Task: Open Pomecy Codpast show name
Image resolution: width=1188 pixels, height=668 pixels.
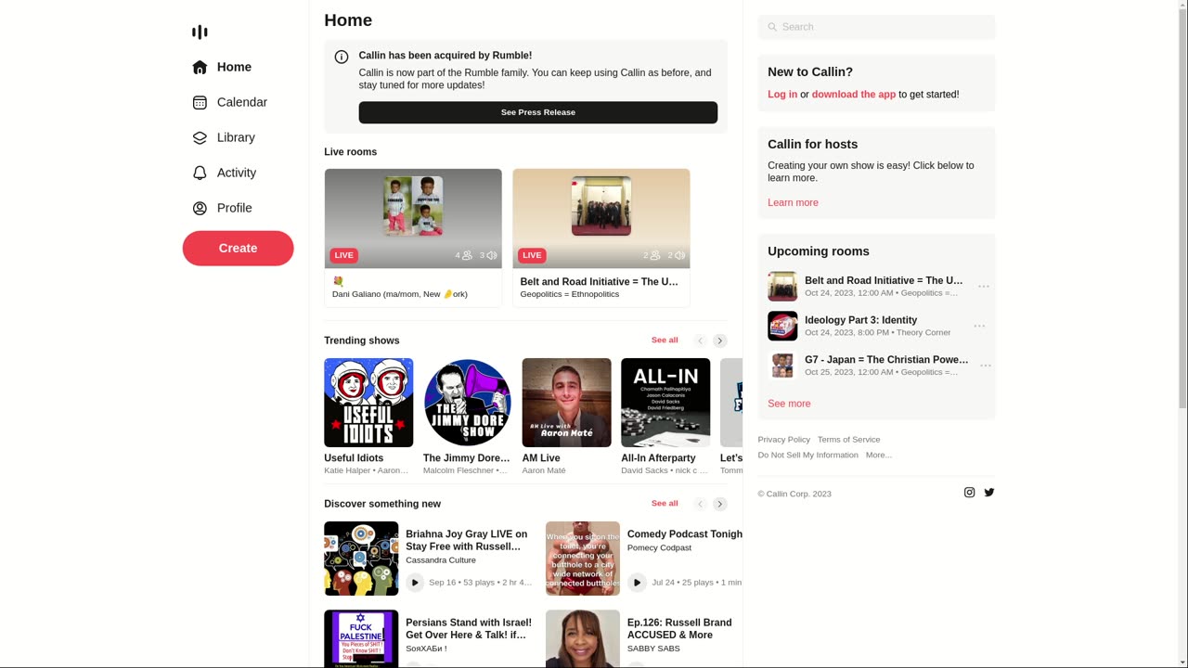Action: click(660, 548)
